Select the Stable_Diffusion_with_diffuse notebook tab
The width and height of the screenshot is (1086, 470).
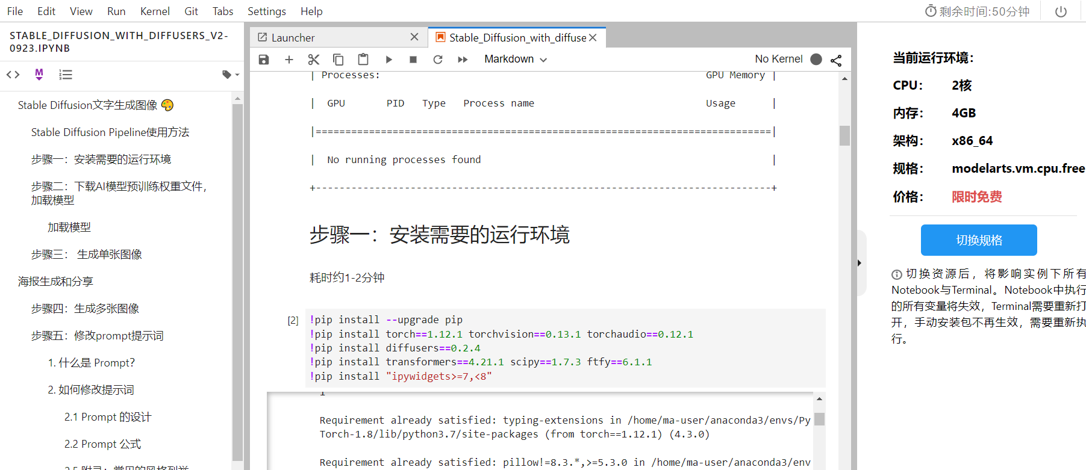pos(517,37)
